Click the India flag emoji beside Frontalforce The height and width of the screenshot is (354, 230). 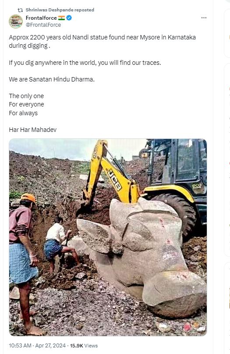(x=61, y=18)
